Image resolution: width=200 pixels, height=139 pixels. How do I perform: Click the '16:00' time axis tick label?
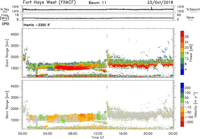[x=123, y=134]
